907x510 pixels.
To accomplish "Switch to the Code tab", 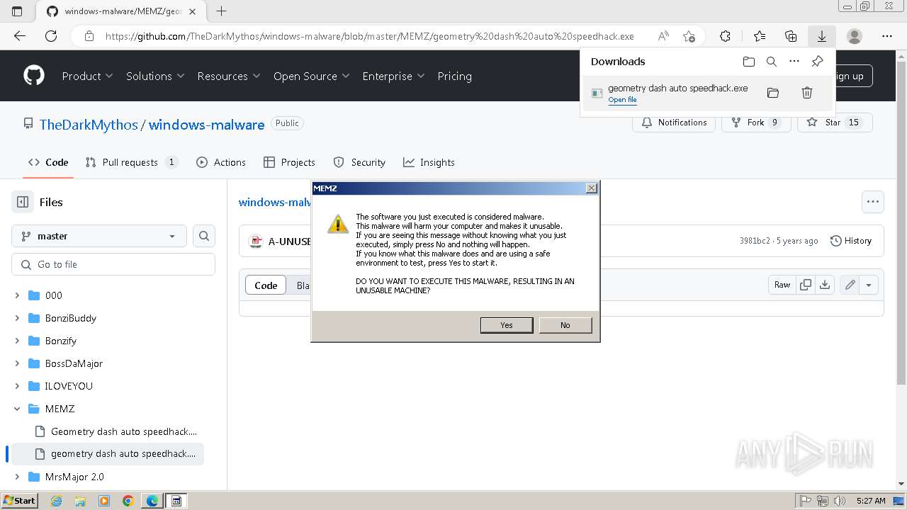I will pos(48,162).
